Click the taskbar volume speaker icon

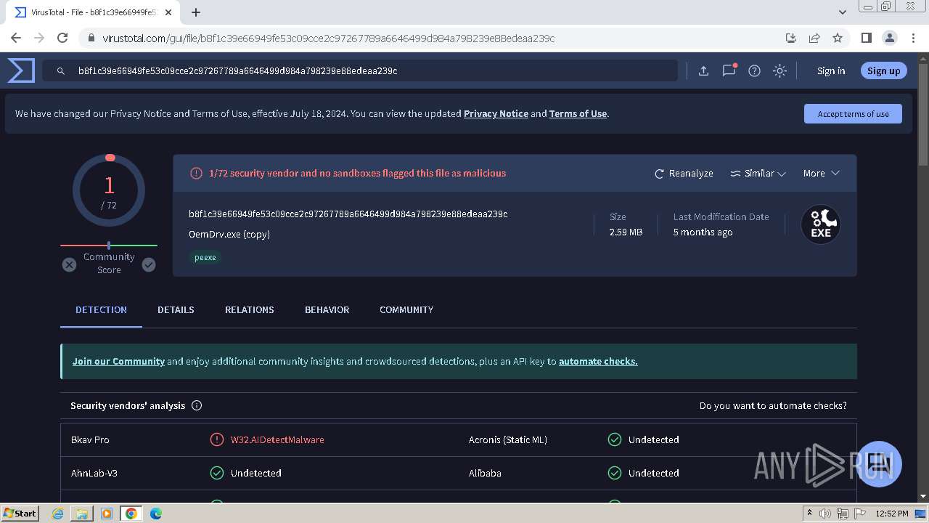(825, 514)
